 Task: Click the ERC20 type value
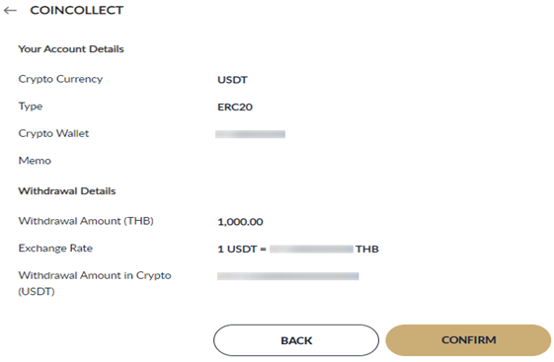[x=235, y=107]
